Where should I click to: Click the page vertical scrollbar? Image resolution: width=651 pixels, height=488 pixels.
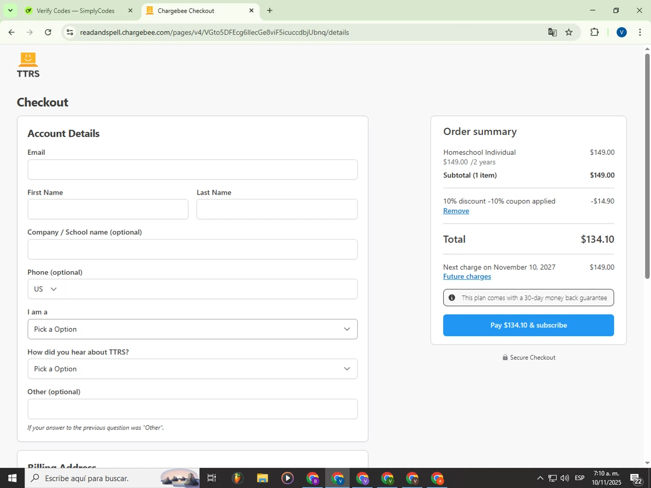[x=647, y=166]
